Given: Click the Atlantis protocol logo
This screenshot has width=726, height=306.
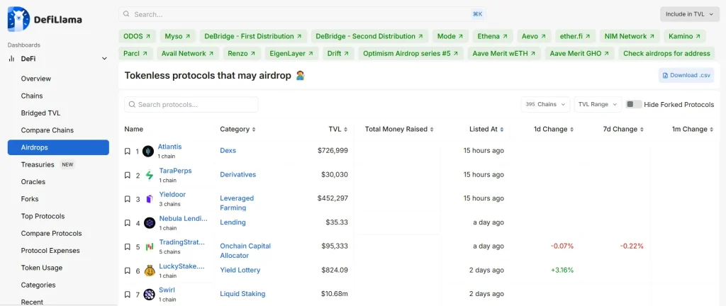Looking at the screenshot, I should [148, 151].
